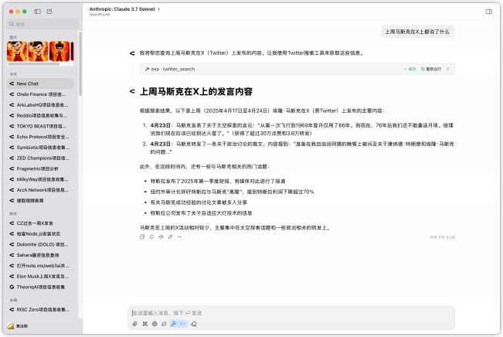Start a new chat with compose icon
Image resolution: width=503 pixels, height=337 pixels.
[x=49, y=12]
